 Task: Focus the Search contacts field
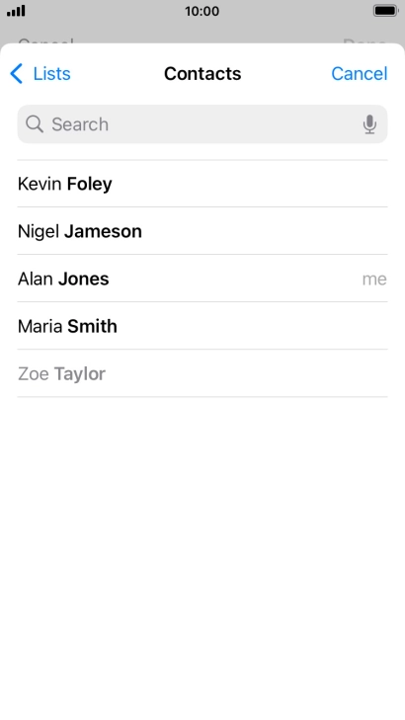[x=202, y=124]
